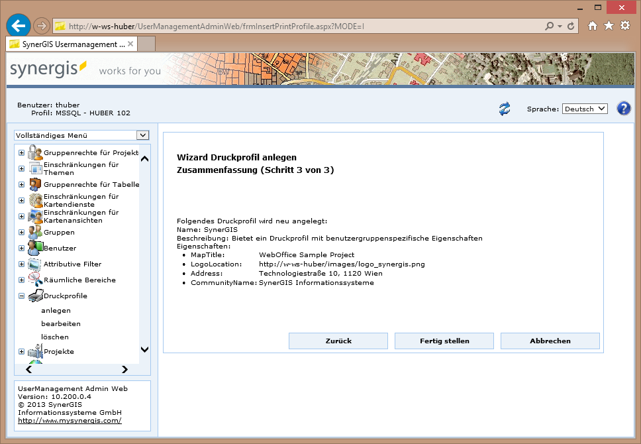Image resolution: width=641 pixels, height=444 pixels.
Task: Click the Druckprofile printer icon
Action: 35,296
